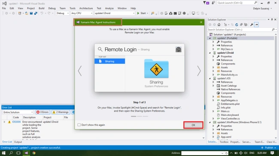
Task: Go to next instruction step arrow
Action: tap(199, 71)
